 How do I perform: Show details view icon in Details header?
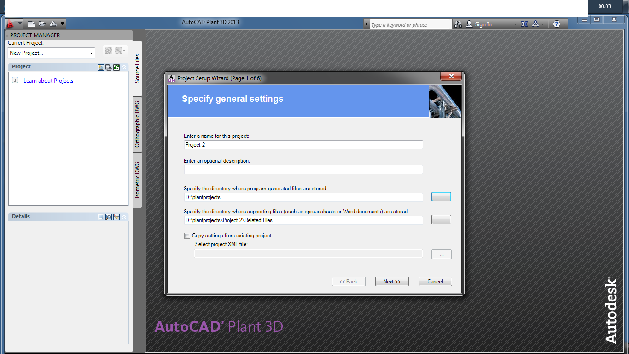coord(101,217)
